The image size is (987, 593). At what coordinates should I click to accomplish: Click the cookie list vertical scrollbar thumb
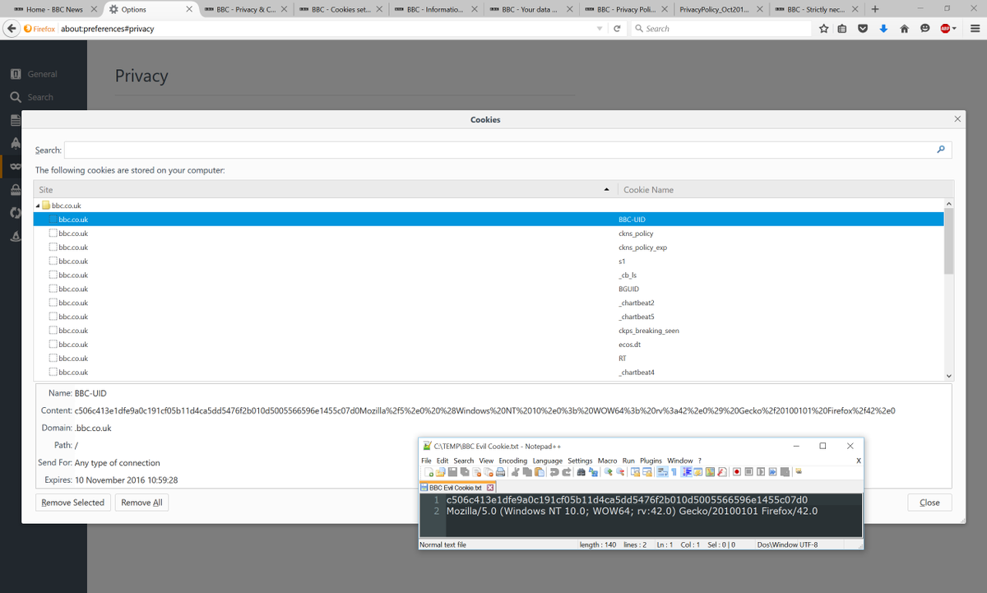(949, 241)
